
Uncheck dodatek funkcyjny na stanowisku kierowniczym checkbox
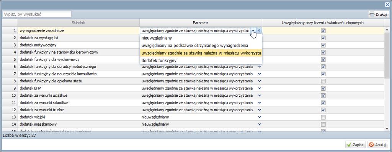[x=323, y=52]
